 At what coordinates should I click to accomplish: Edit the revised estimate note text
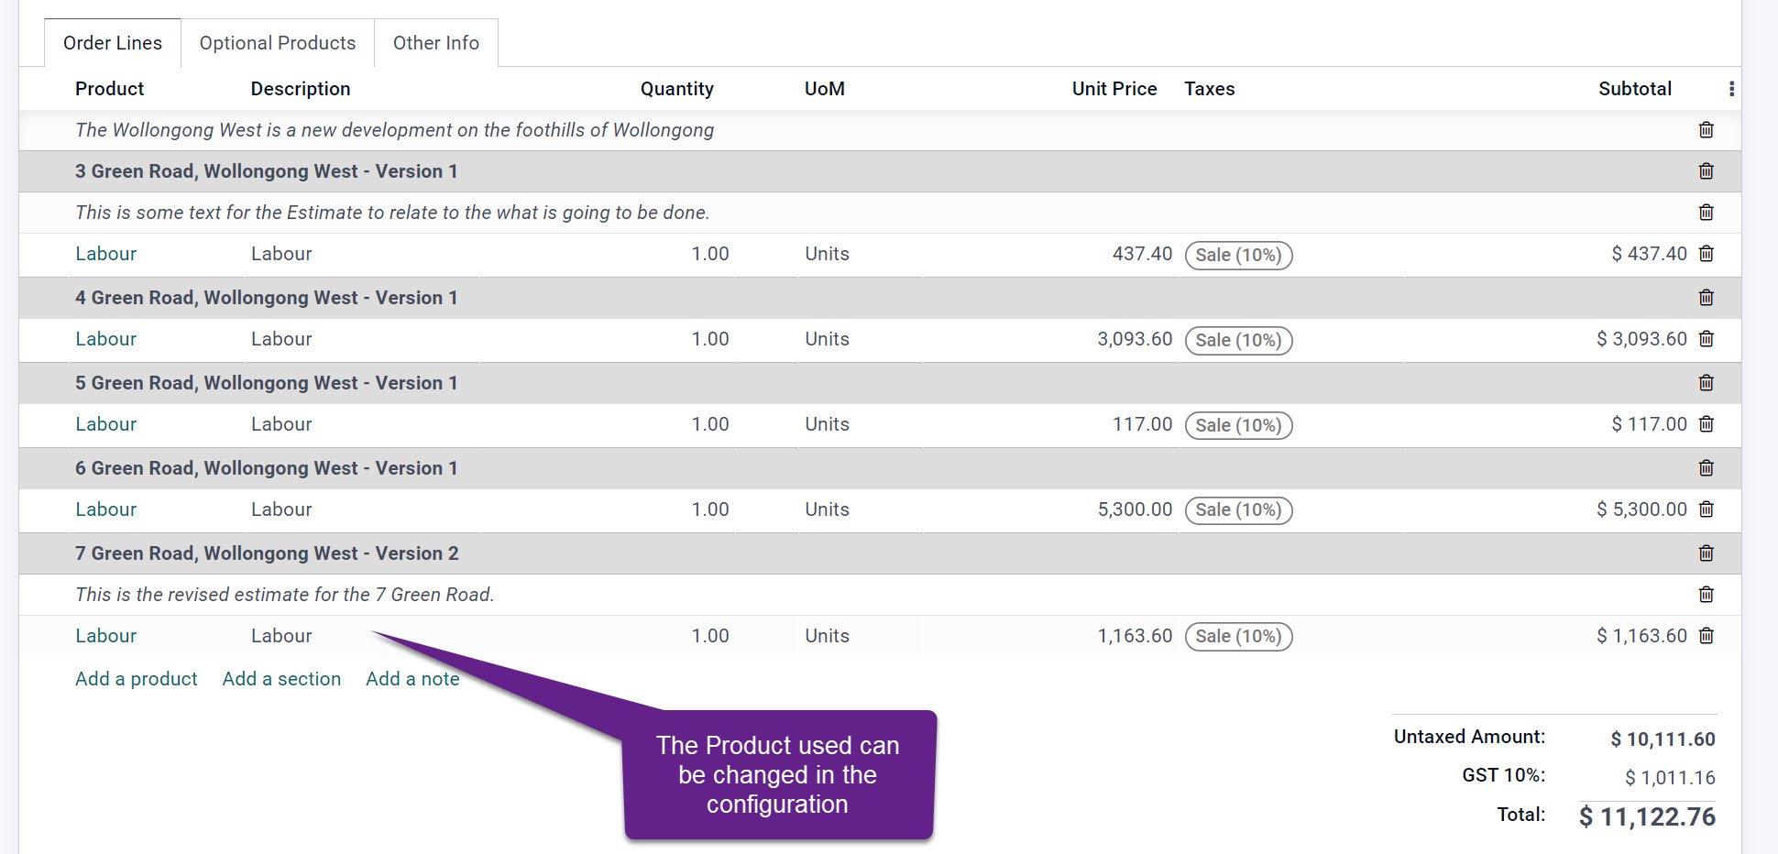(x=284, y=595)
